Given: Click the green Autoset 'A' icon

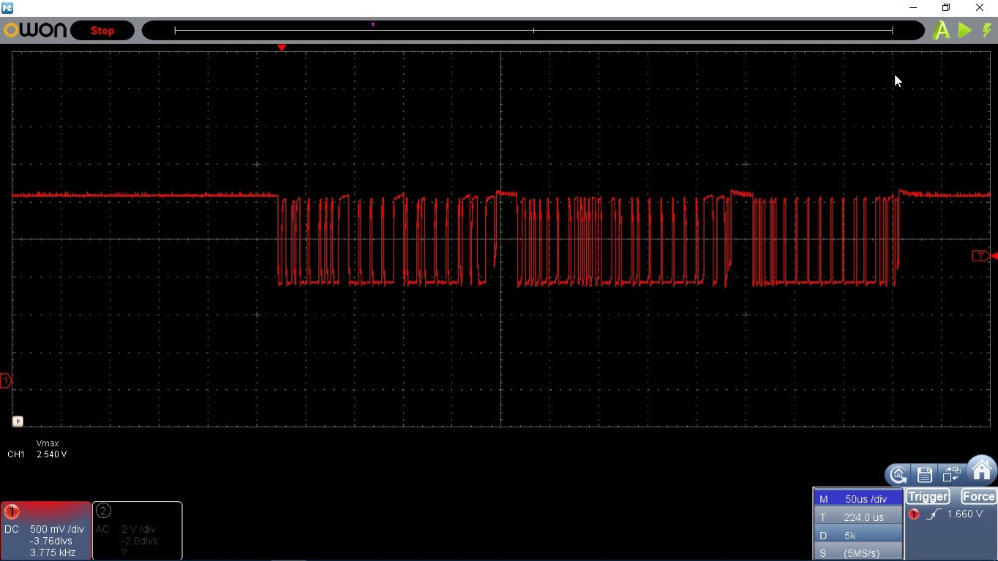Looking at the screenshot, I should pos(941,30).
